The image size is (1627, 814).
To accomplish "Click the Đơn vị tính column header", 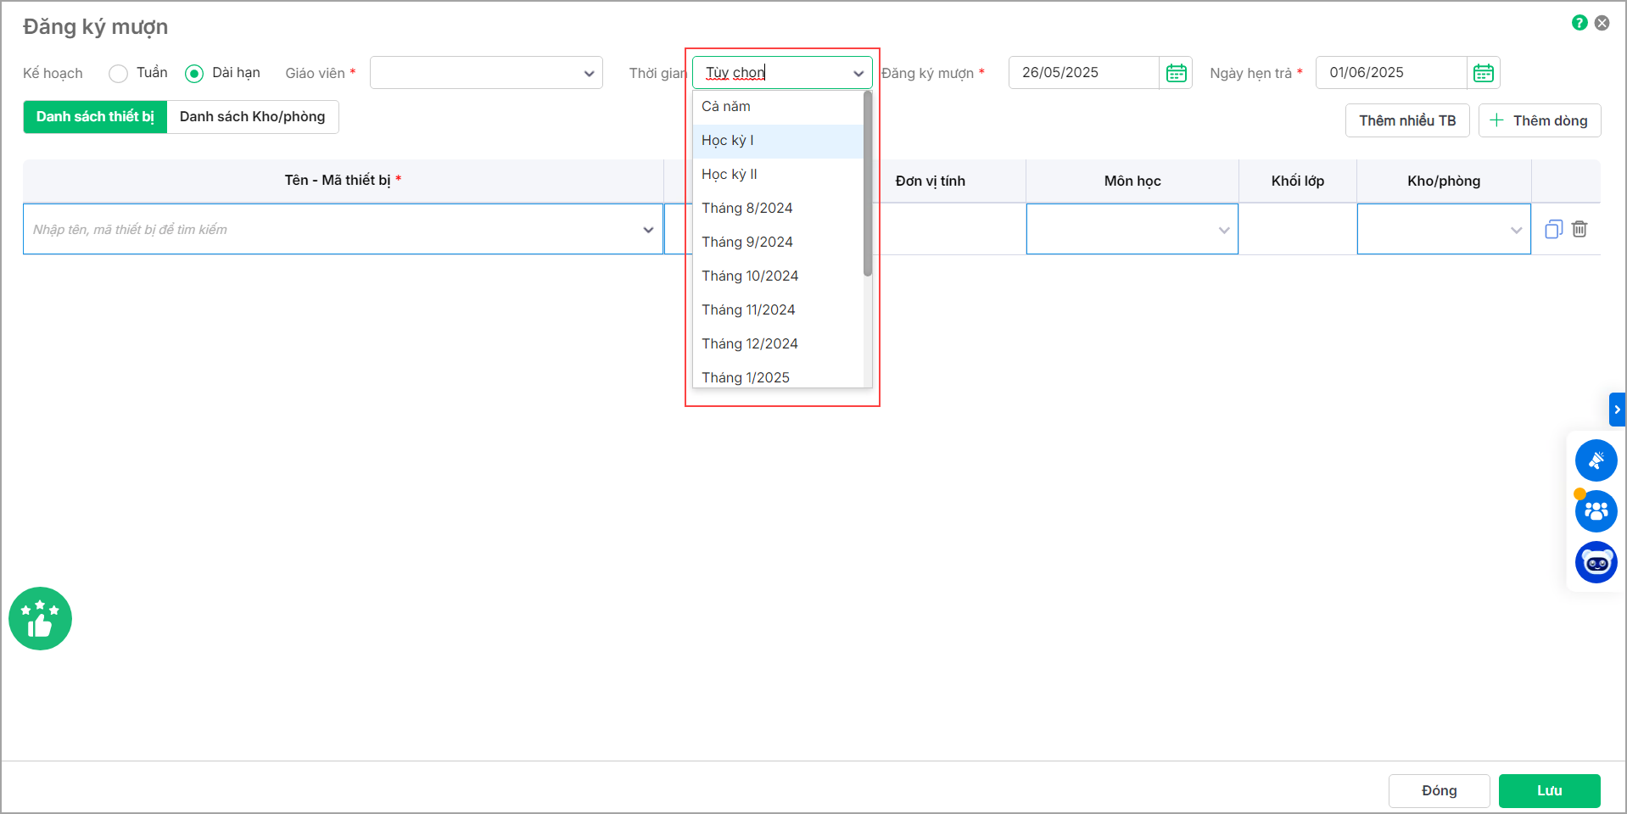I will coord(931,181).
